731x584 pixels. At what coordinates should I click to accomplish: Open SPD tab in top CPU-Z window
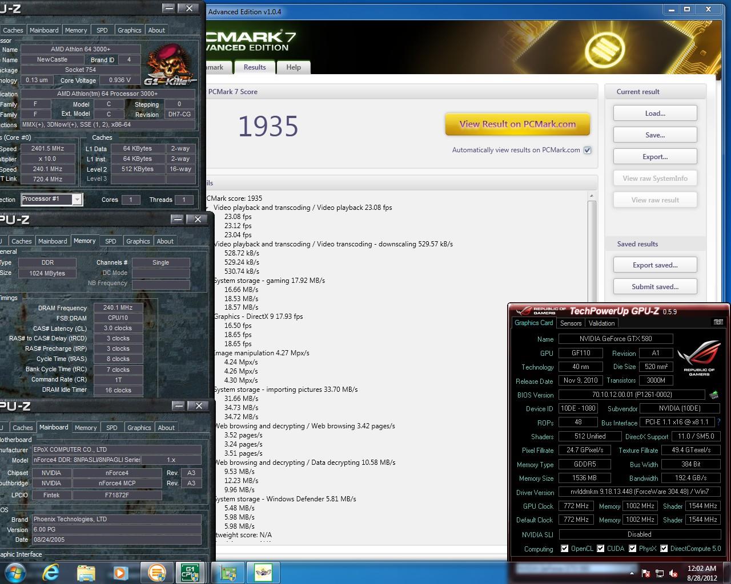[102, 30]
